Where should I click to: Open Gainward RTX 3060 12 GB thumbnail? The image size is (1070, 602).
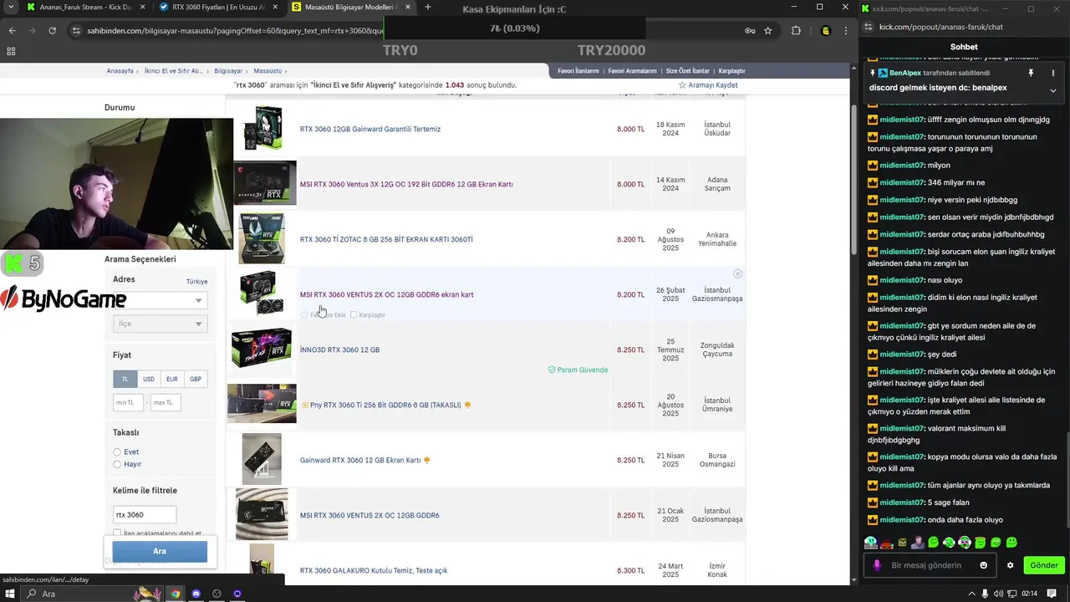262,459
